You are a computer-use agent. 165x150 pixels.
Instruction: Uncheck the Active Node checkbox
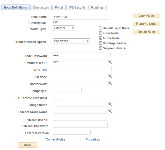[100, 38]
